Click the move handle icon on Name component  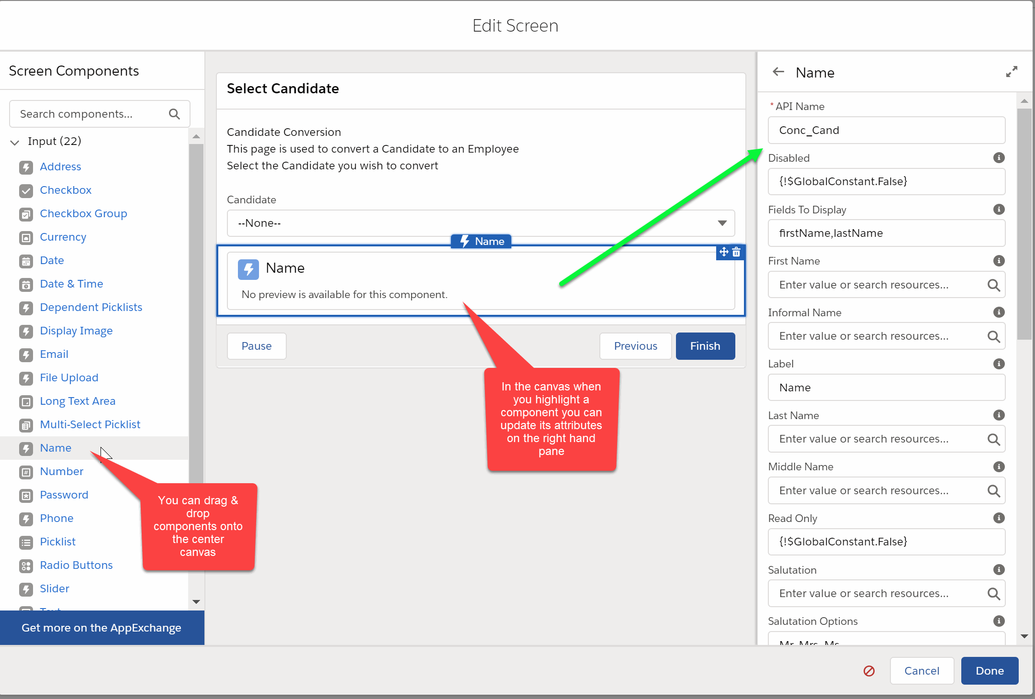724,252
